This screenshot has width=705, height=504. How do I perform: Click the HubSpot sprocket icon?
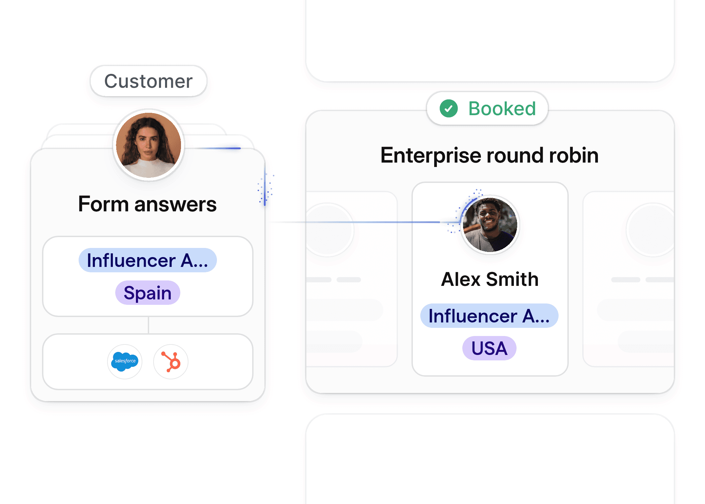(x=171, y=362)
